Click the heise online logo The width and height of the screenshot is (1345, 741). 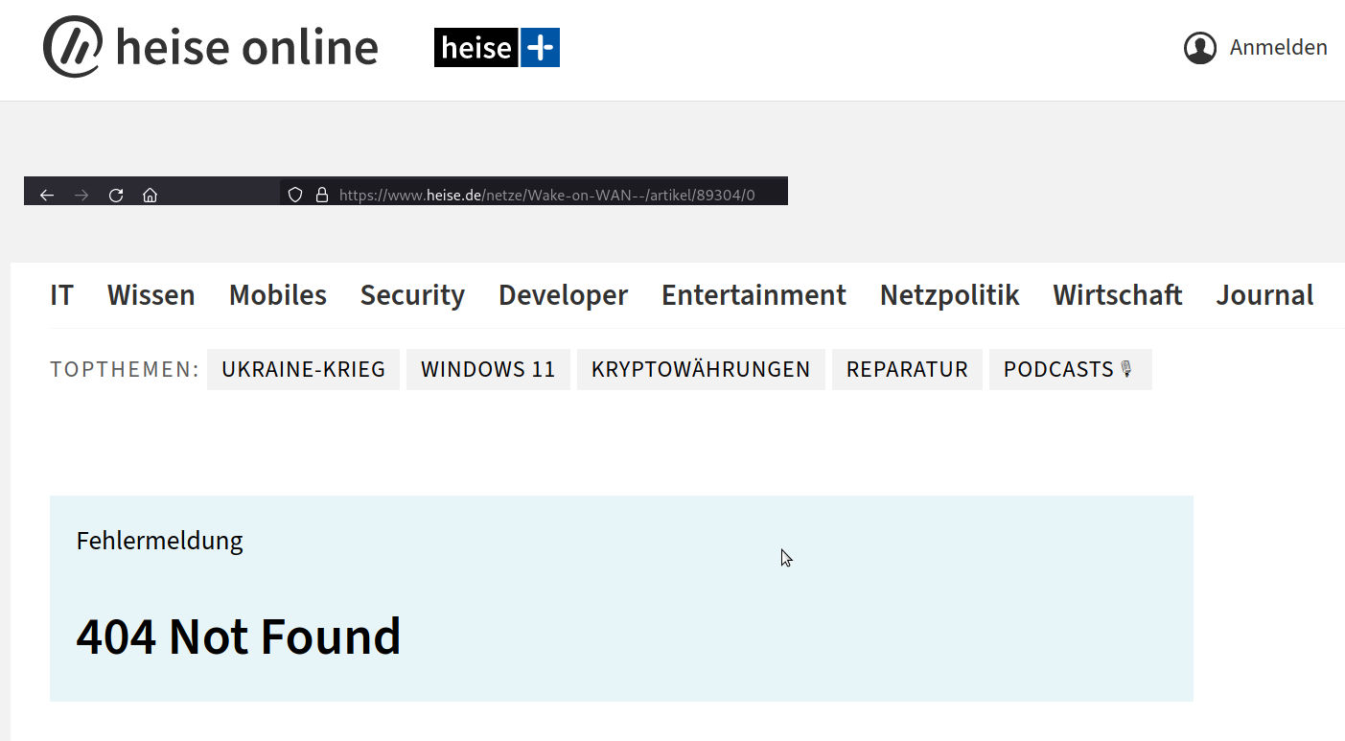point(211,47)
